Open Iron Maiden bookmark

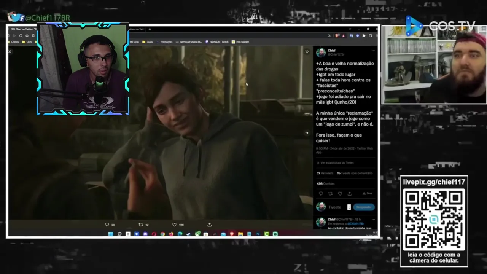coord(240,42)
